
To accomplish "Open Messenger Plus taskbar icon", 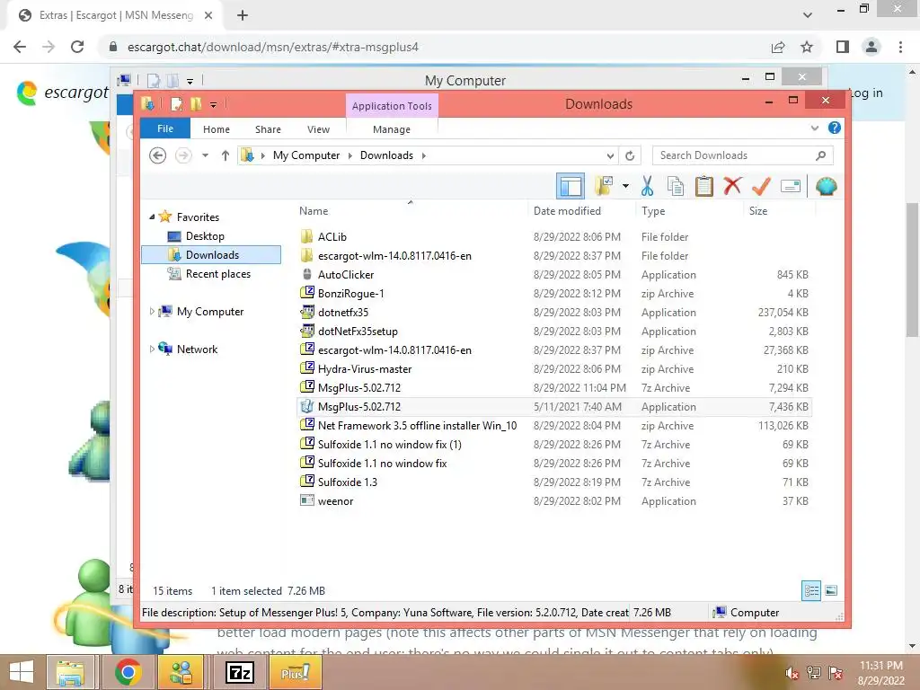I will coord(295,672).
